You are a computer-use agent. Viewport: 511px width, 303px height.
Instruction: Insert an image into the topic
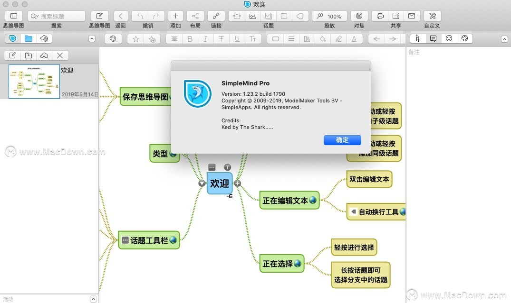pyautogui.click(x=252, y=16)
